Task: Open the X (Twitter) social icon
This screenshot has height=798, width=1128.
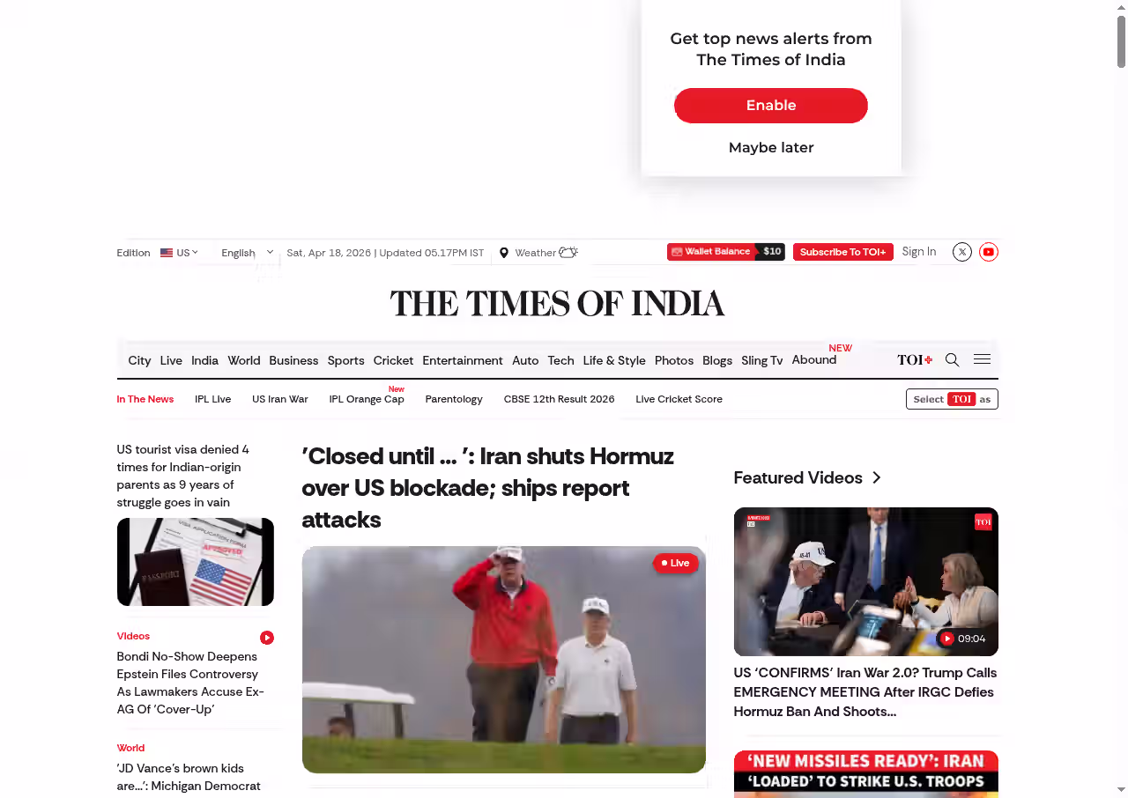Action: click(962, 252)
